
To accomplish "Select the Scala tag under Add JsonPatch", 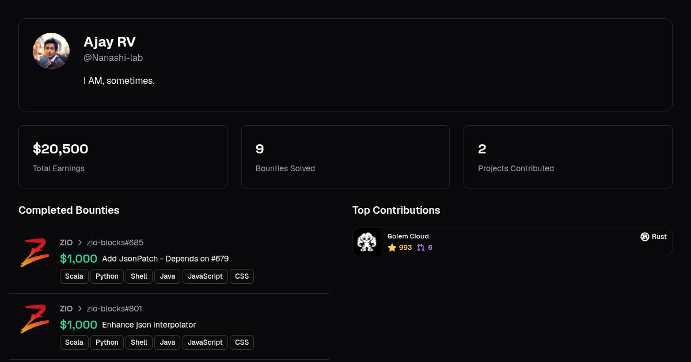I will point(74,276).
